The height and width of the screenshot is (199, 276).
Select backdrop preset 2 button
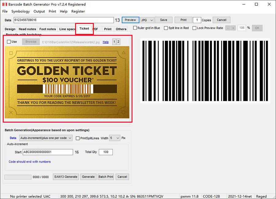pyautogui.click(x=118, y=42)
